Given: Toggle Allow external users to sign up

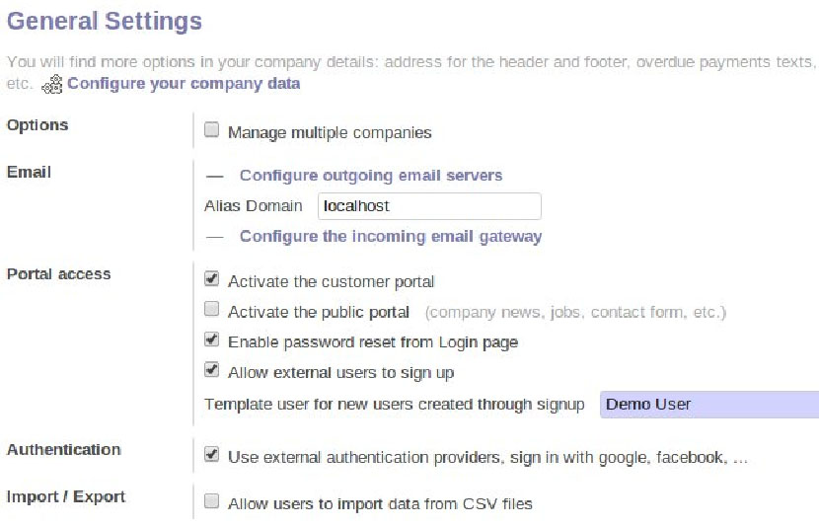Looking at the screenshot, I should click(211, 371).
